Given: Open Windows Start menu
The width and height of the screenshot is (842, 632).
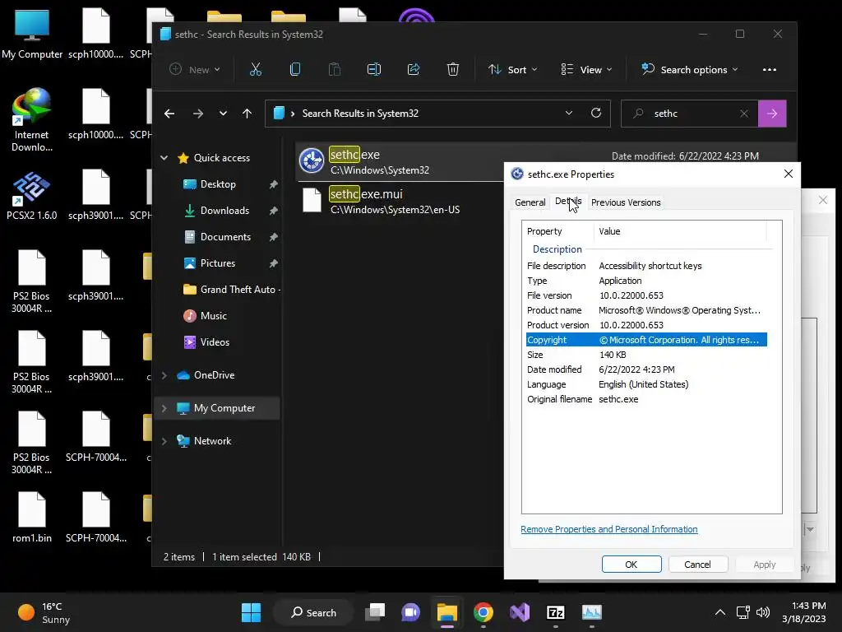Looking at the screenshot, I should [x=251, y=612].
